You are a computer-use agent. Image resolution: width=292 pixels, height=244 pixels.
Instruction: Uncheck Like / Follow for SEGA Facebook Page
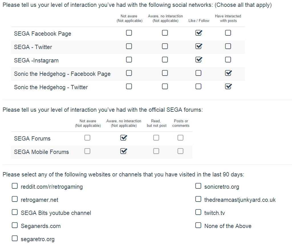198,33
